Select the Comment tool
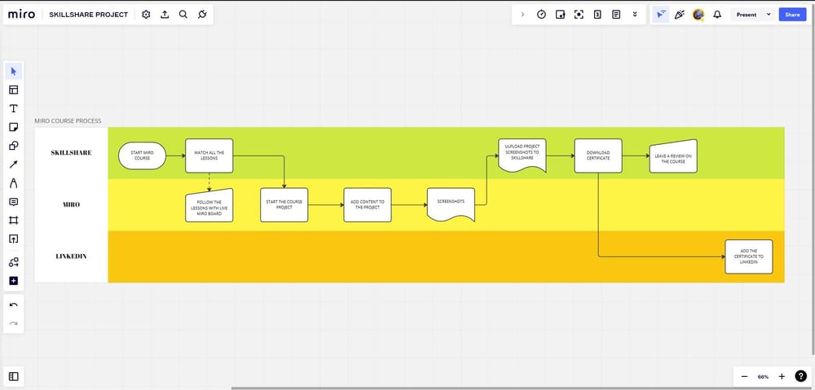Viewport: 815px width, 390px height. tap(14, 202)
